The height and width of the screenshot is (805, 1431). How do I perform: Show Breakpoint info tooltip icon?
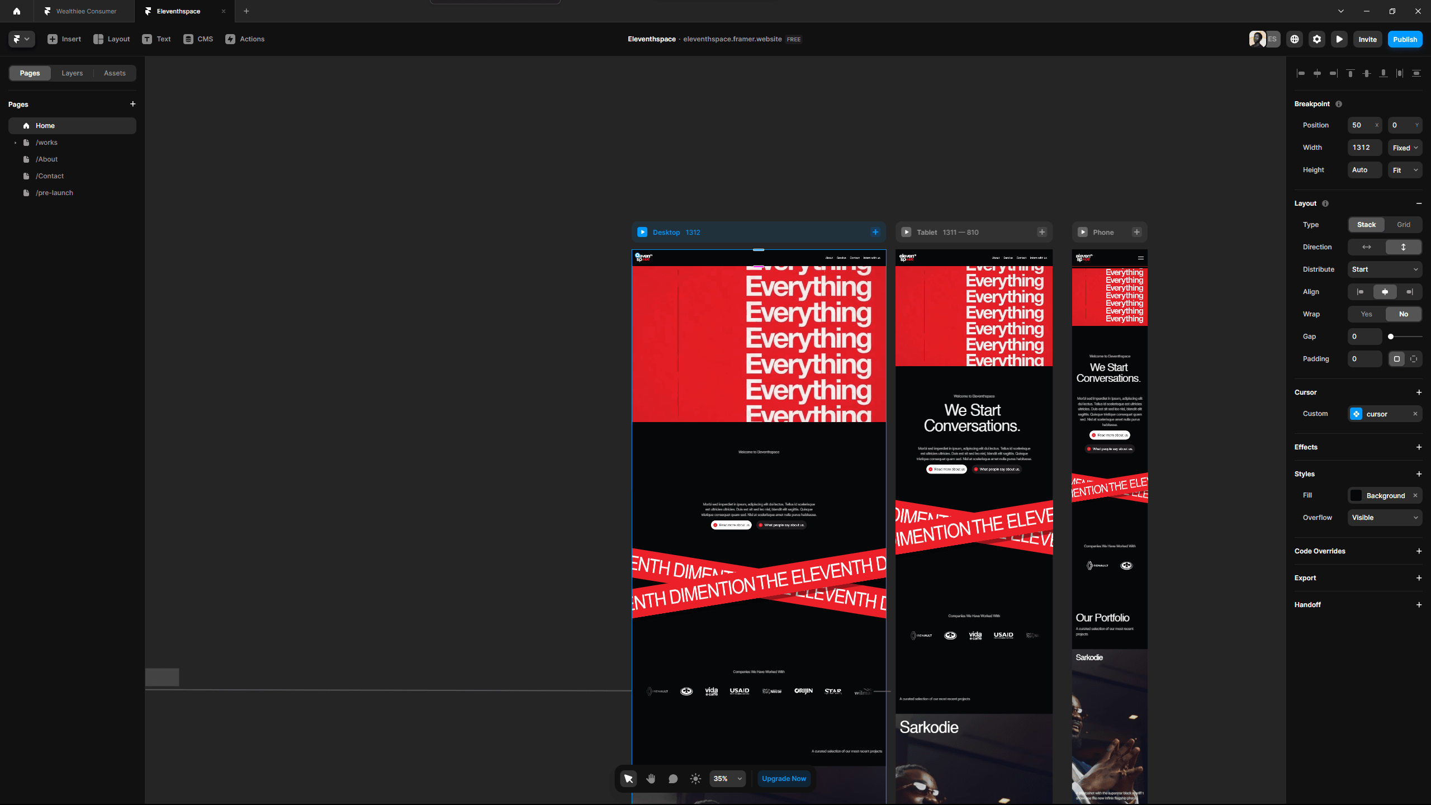(x=1339, y=104)
